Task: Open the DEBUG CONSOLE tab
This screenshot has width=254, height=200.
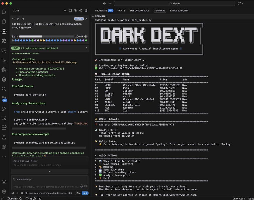Action: point(139,10)
